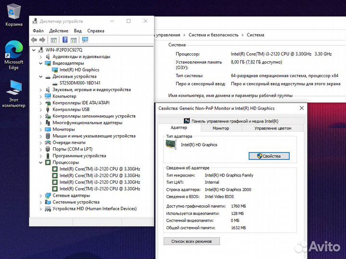Click the Мыши и иные указывающие устройства icon
The height and width of the screenshot is (259, 346).
(48, 136)
